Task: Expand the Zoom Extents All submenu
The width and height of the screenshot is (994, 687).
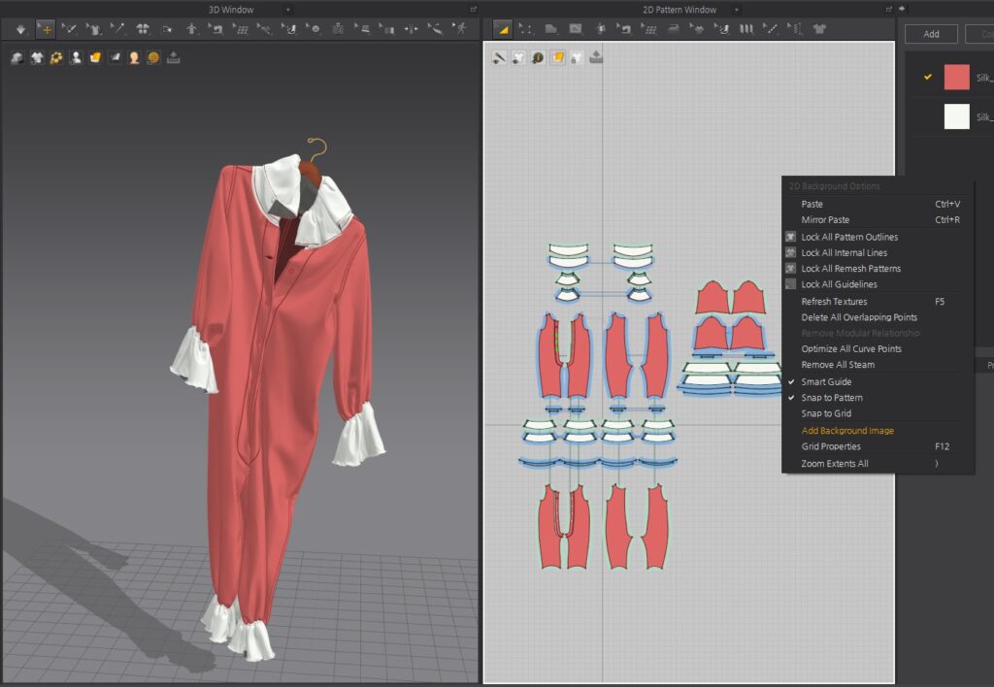Action: tap(834, 464)
